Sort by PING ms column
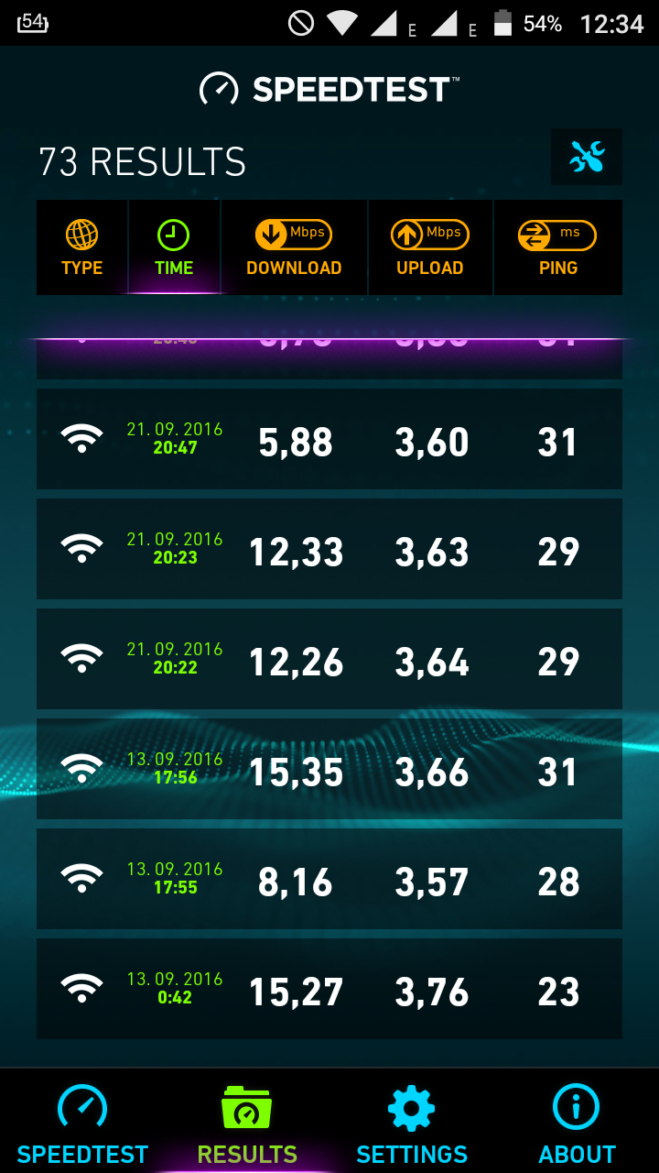The height and width of the screenshot is (1173, 659). pyautogui.click(x=558, y=247)
